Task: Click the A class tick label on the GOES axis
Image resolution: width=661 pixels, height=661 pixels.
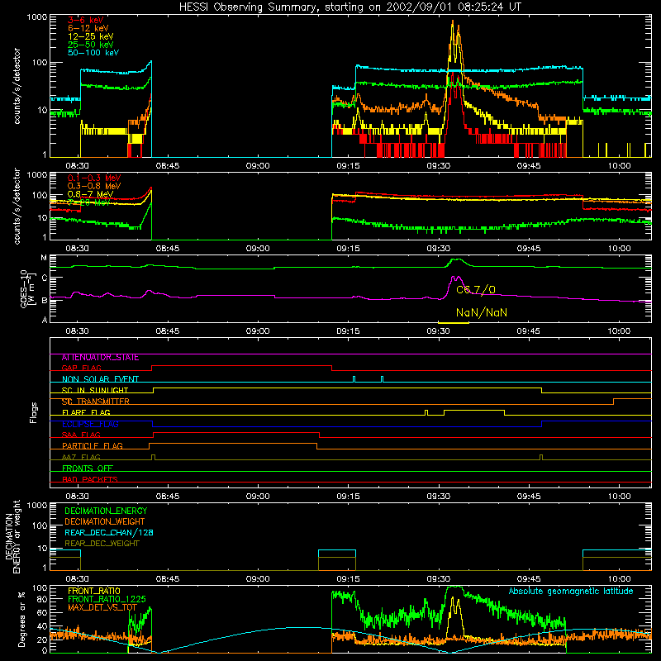Action: click(45, 320)
